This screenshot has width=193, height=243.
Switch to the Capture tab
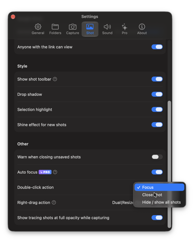pos(73,29)
